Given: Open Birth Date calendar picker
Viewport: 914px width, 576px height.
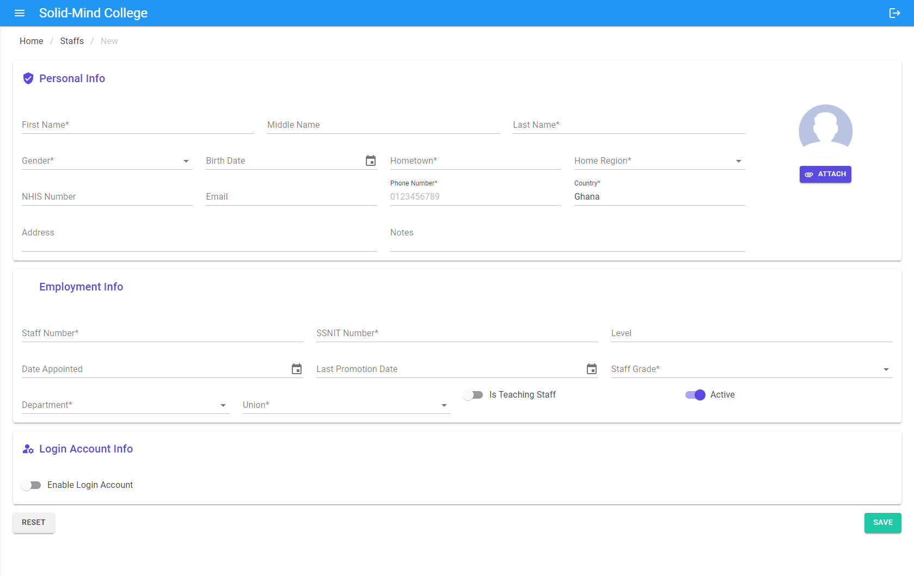Looking at the screenshot, I should pos(371,161).
